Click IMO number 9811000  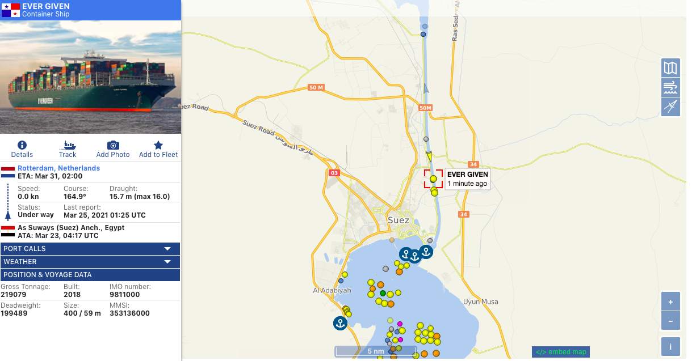(124, 295)
